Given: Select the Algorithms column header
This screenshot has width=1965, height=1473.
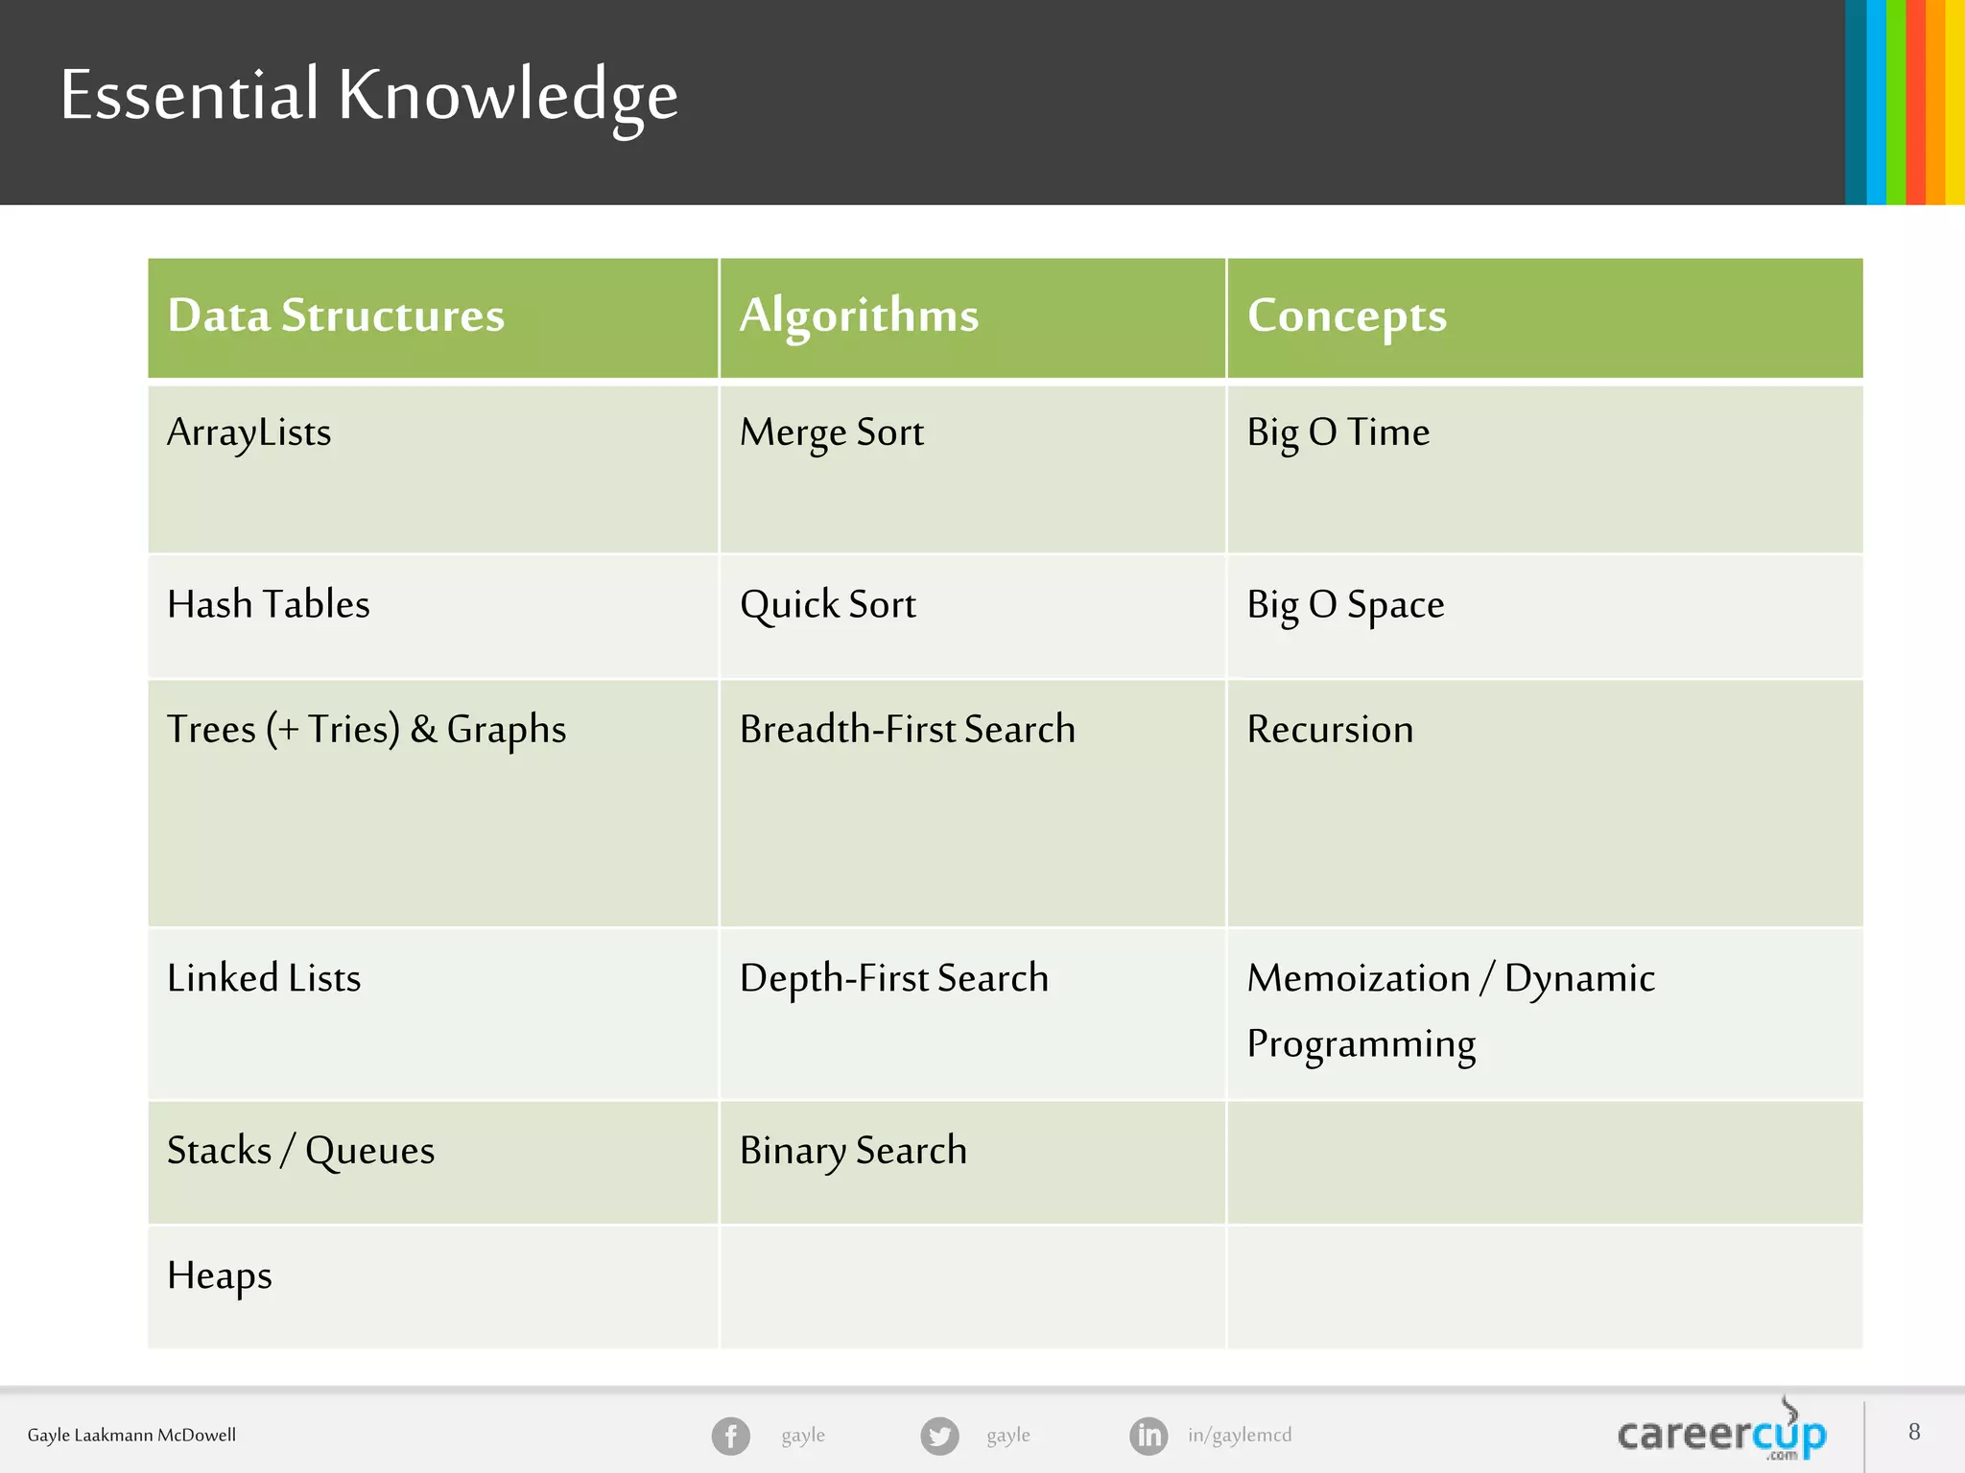Looking at the screenshot, I should [x=973, y=317].
